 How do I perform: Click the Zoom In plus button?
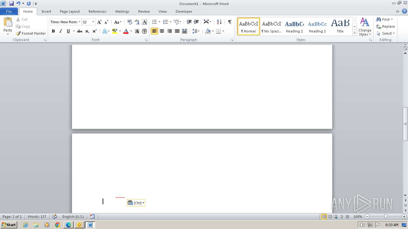[x=404, y=217]
